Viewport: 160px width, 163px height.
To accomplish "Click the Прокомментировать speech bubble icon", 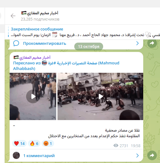I will pyautogui.click(x=16, y=43).
